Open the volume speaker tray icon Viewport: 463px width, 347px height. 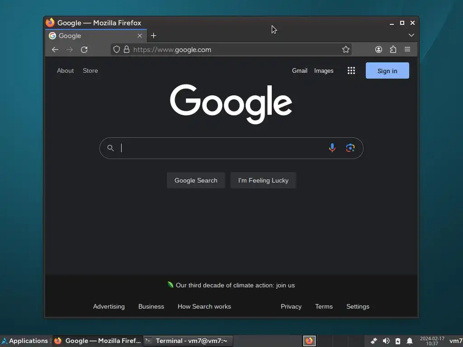(x=386, y=341)
